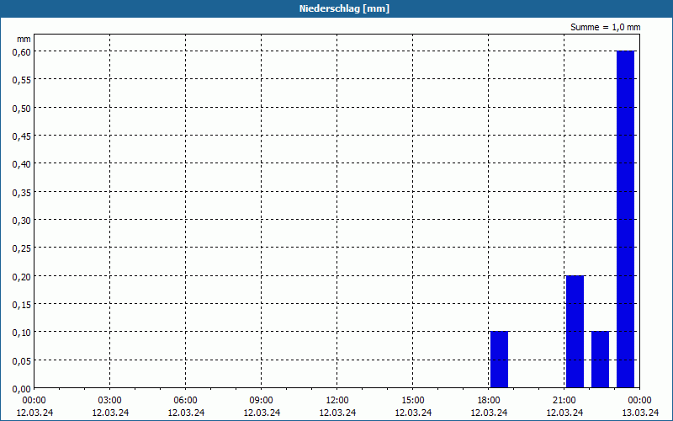
Task: Select the 0,40 y-axis value
Action: 22,164
